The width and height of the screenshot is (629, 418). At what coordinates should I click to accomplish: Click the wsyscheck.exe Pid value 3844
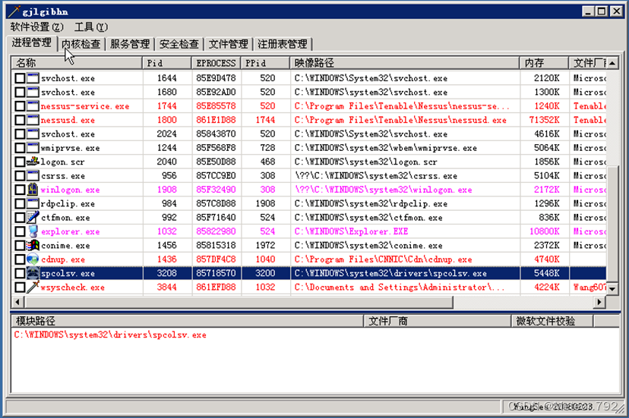166,287
